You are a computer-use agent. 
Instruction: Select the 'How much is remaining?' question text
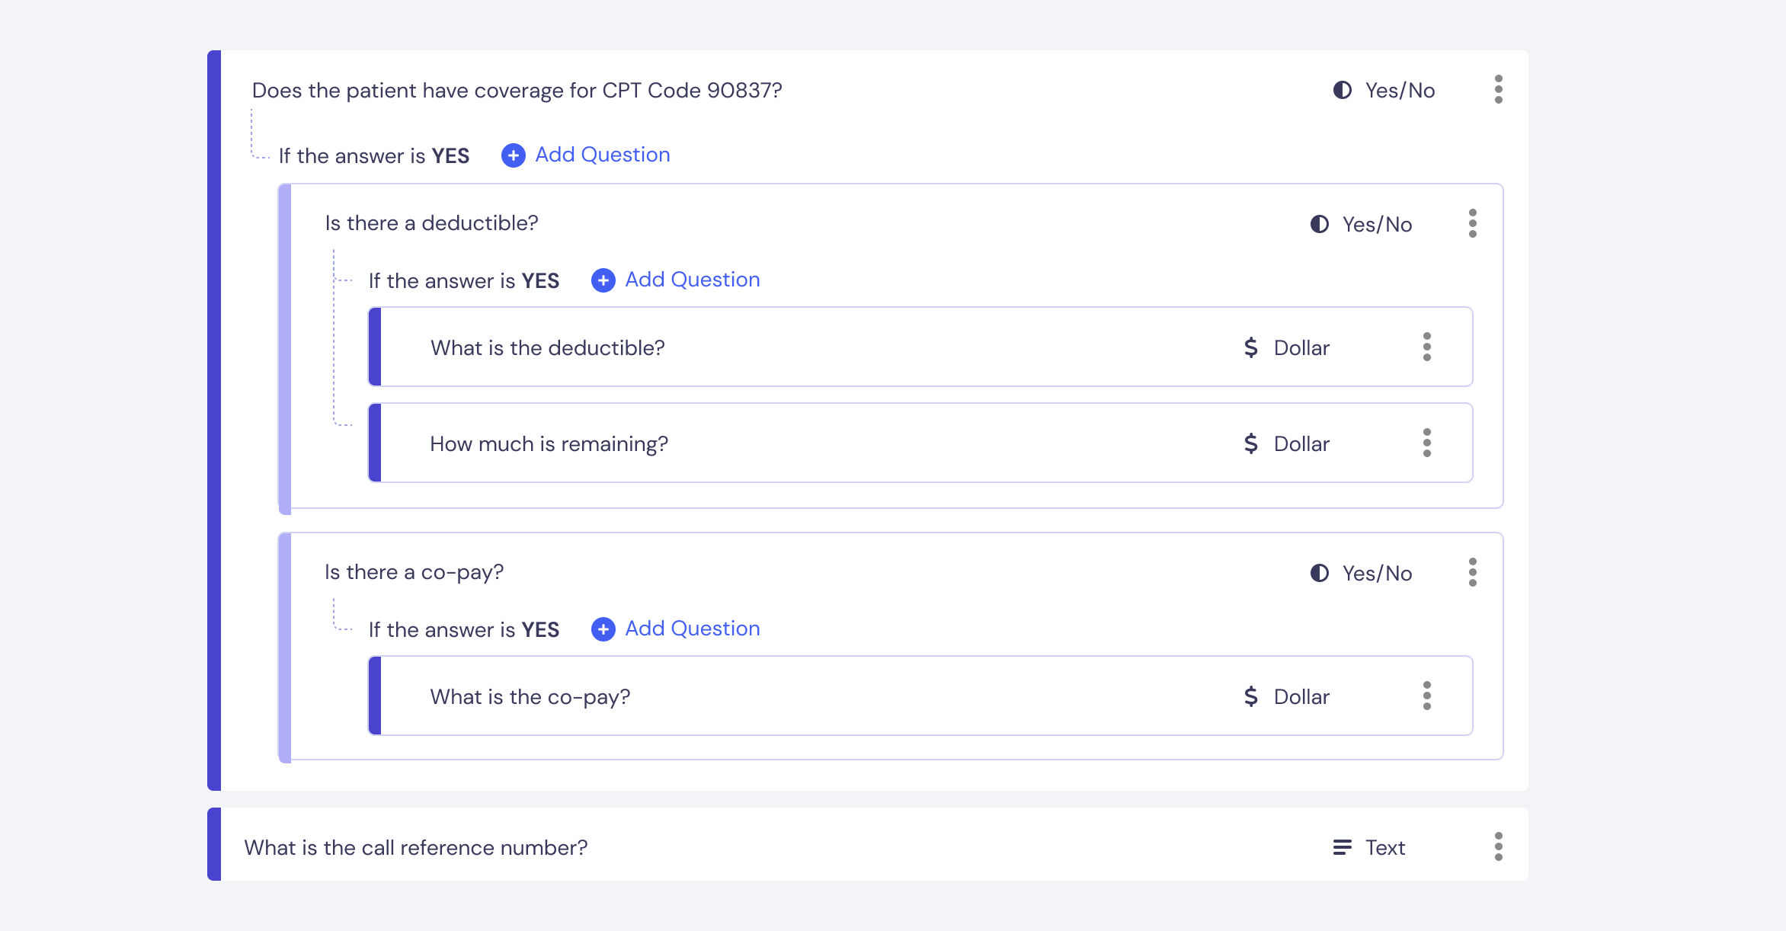(549, 444)
